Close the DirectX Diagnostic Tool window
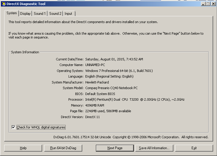The image size is (217, 156). (213, 4)
